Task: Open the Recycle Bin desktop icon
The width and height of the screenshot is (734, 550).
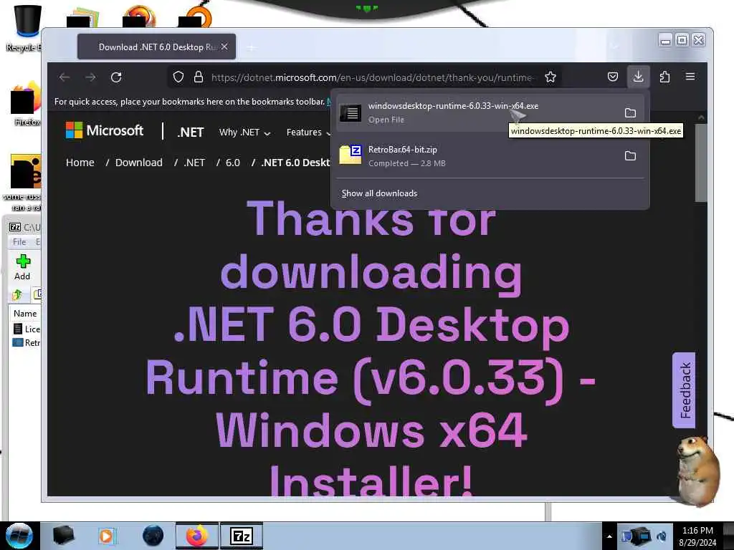Action: (27, 27)
